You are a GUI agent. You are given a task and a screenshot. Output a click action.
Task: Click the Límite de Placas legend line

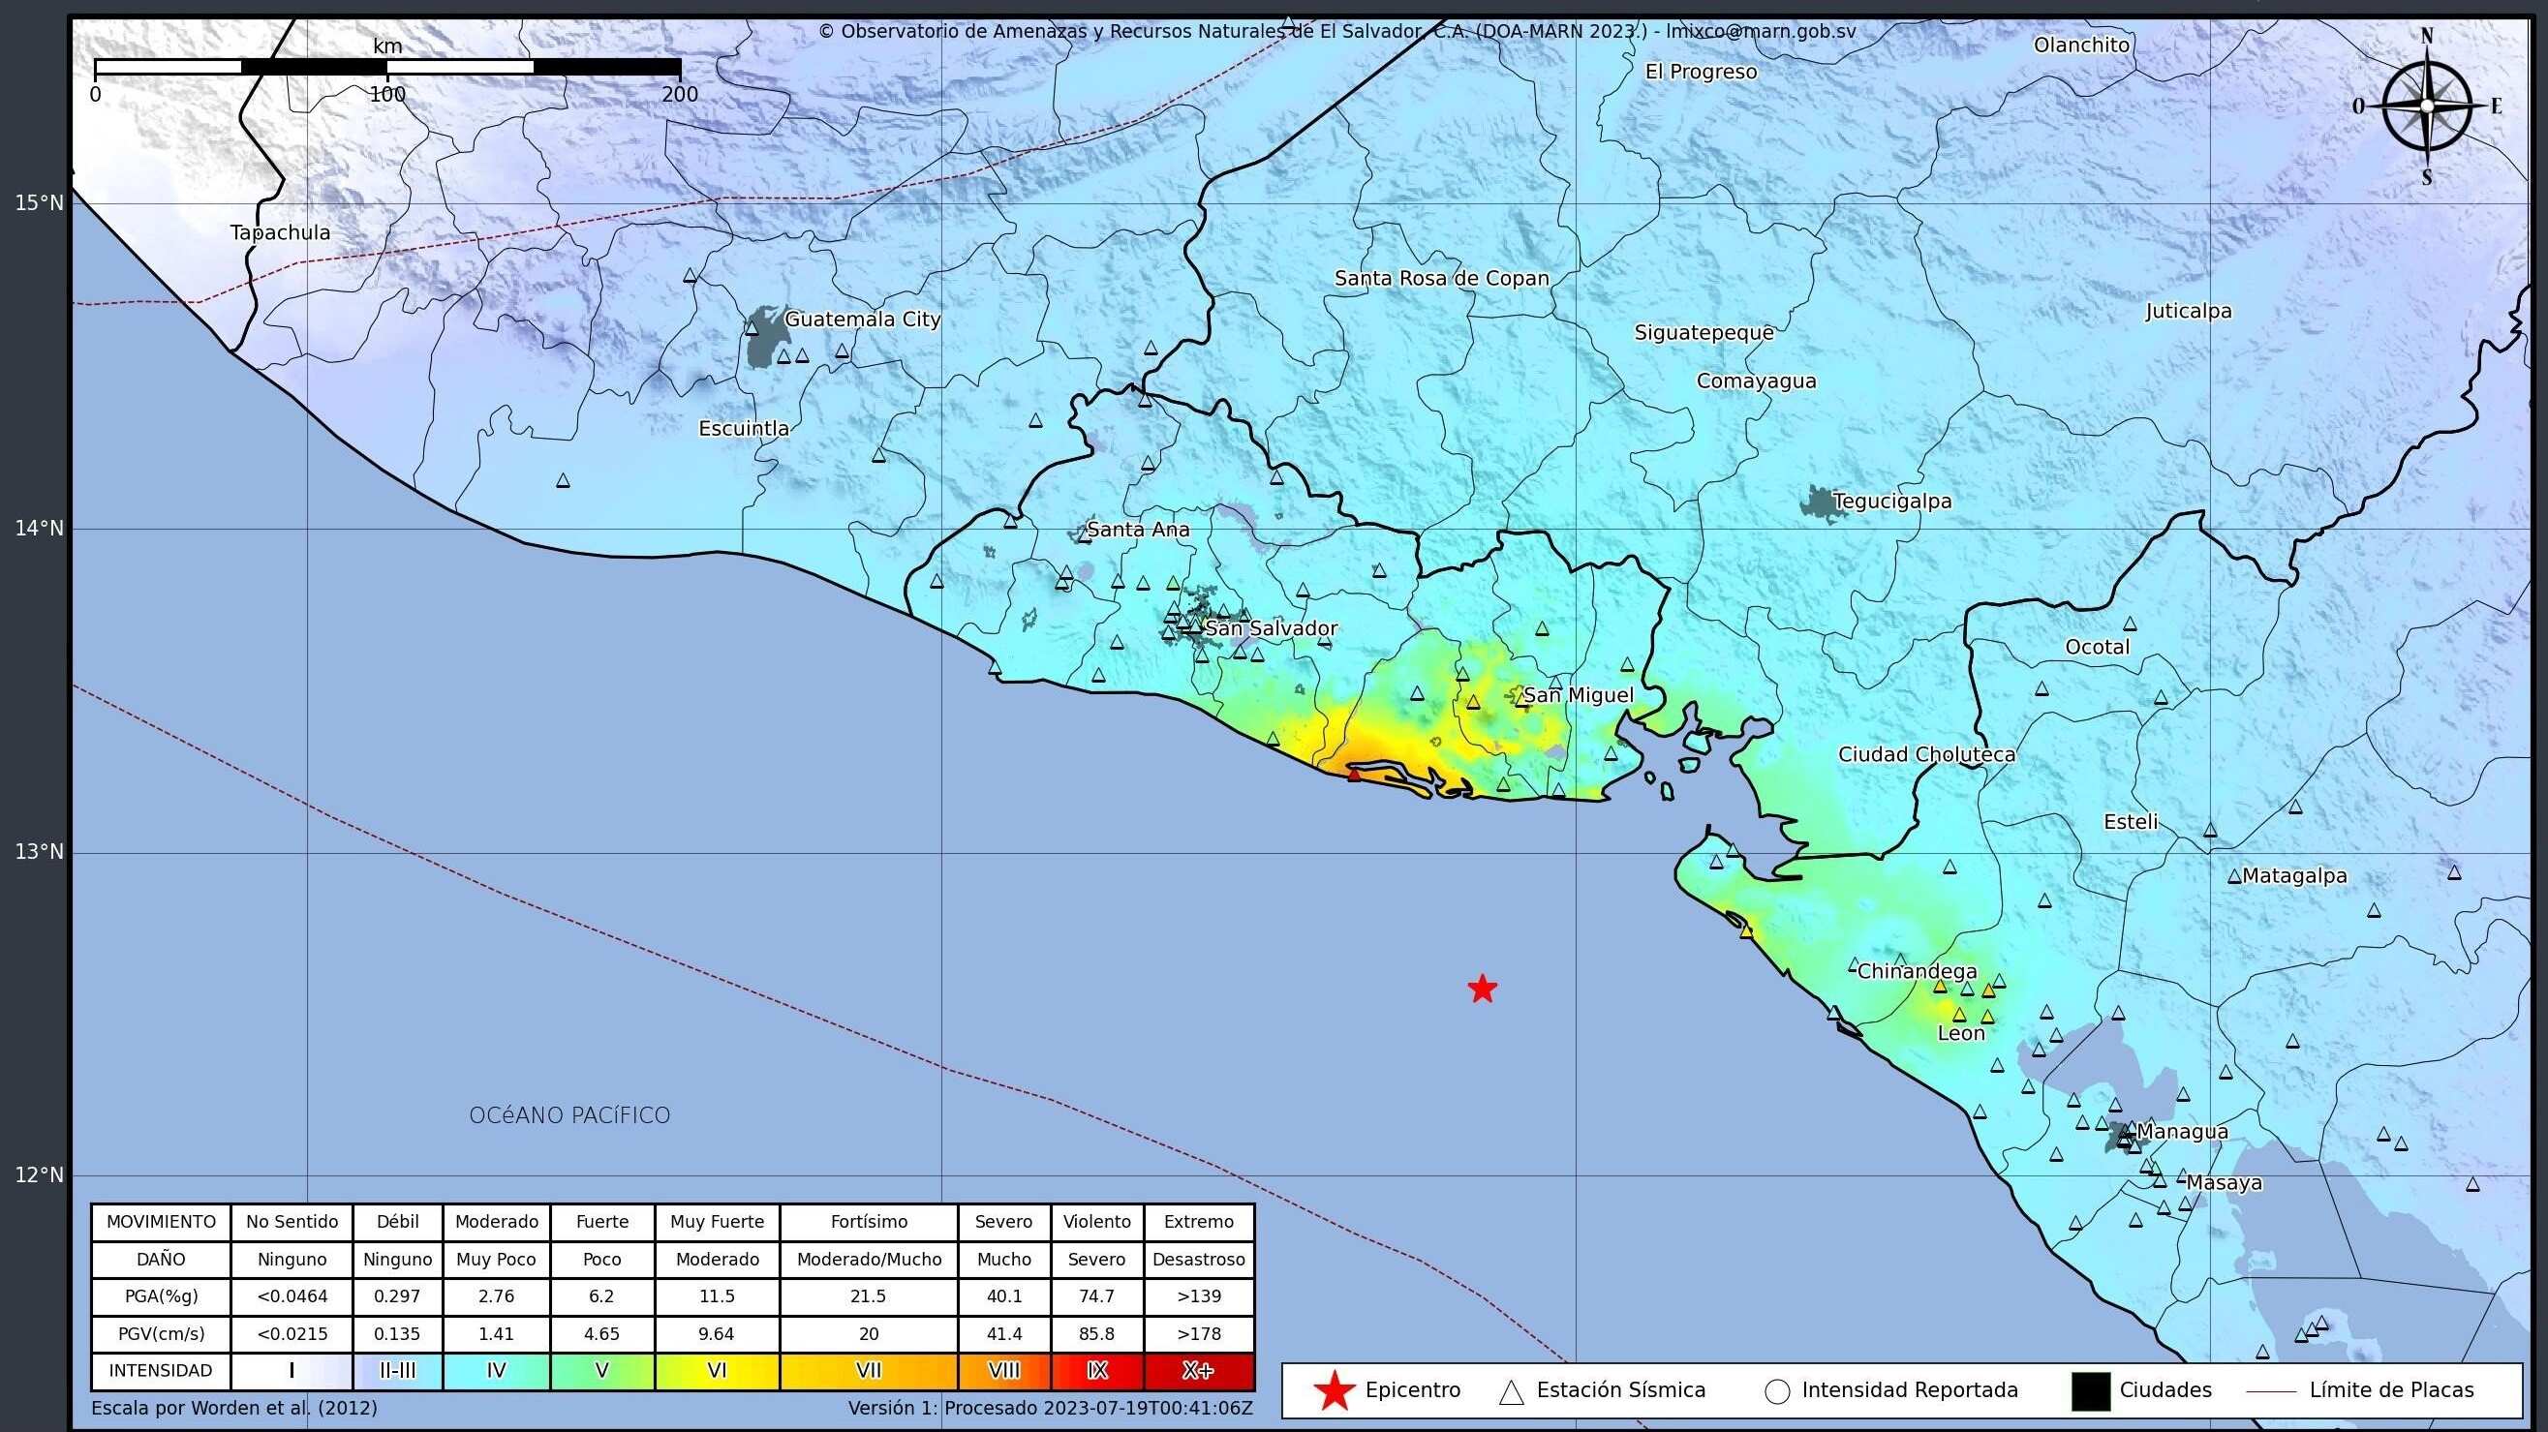point(2271,1391)
